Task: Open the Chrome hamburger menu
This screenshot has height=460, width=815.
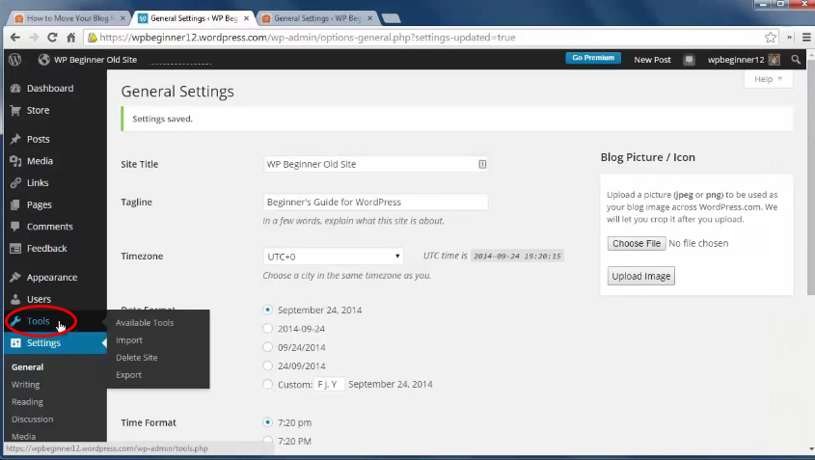Action: (806, 38)
